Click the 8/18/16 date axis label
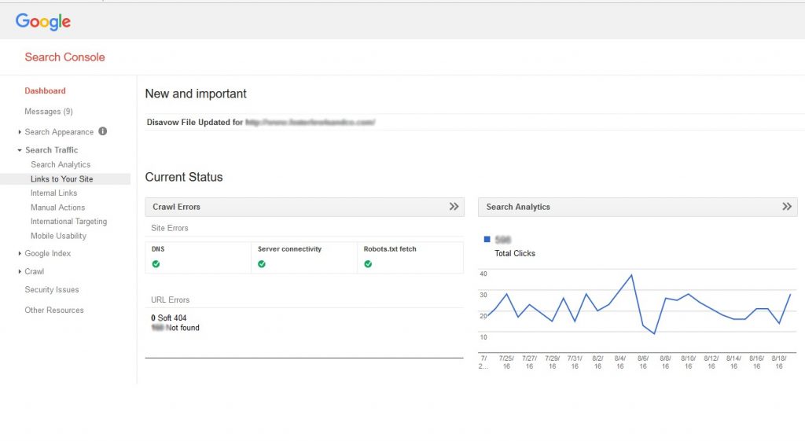This screenshot has width=805, height=441. [x=779, y=362]
